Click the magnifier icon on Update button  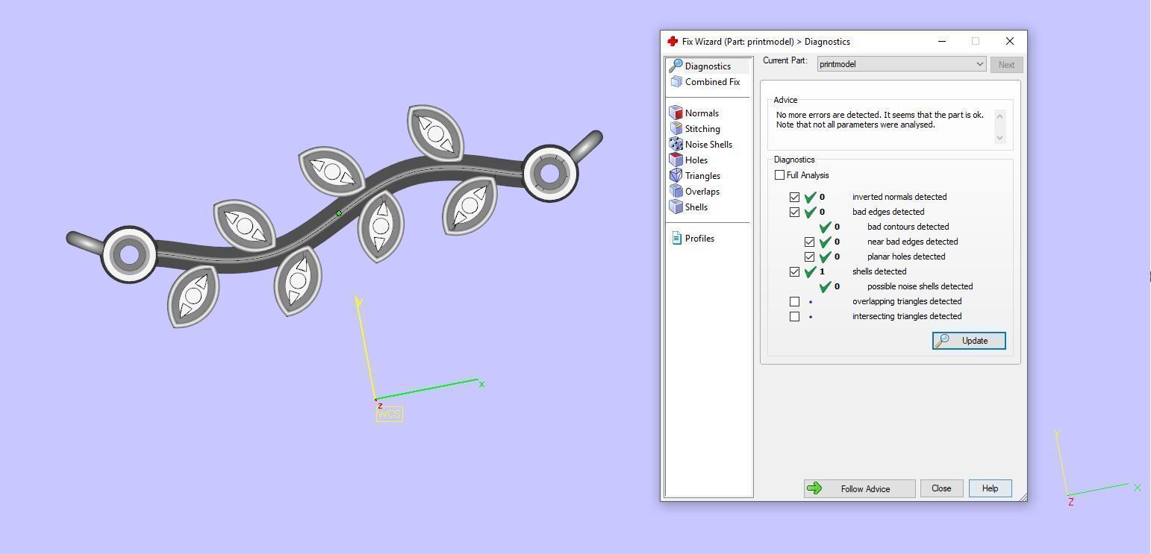coord(943,341)
